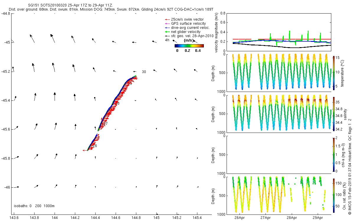Click longitude tick label 144.4
The width and height of the screenshot is (354, 221).
click(x=96, y=218)
